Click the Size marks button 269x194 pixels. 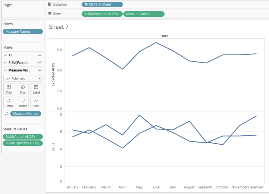[23, 89]
